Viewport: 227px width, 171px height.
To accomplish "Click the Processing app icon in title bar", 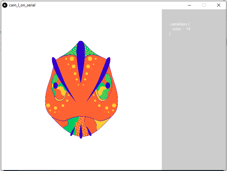I will (x=5, y=5).
